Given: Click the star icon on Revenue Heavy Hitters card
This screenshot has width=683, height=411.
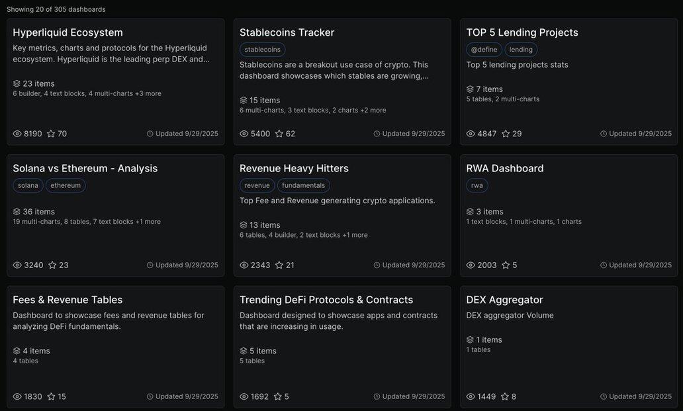Looking at the screenshot, I should point(279,265).
